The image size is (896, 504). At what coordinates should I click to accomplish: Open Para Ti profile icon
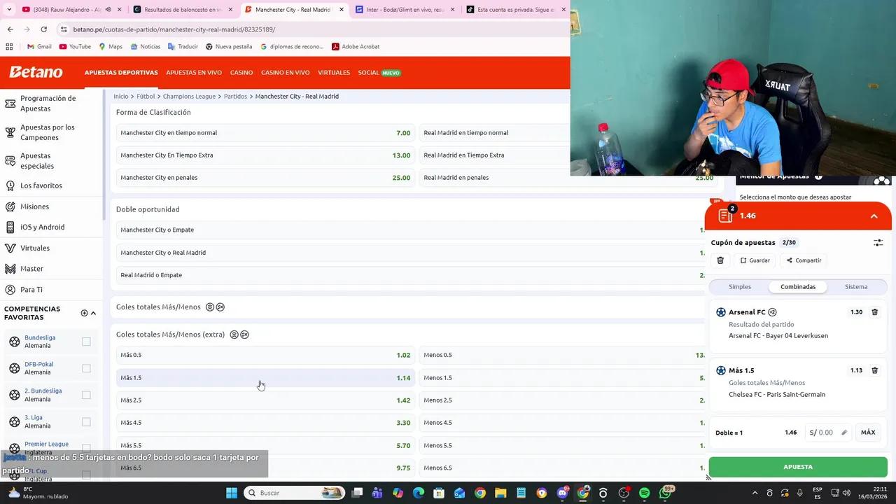[x=10, y=289]
